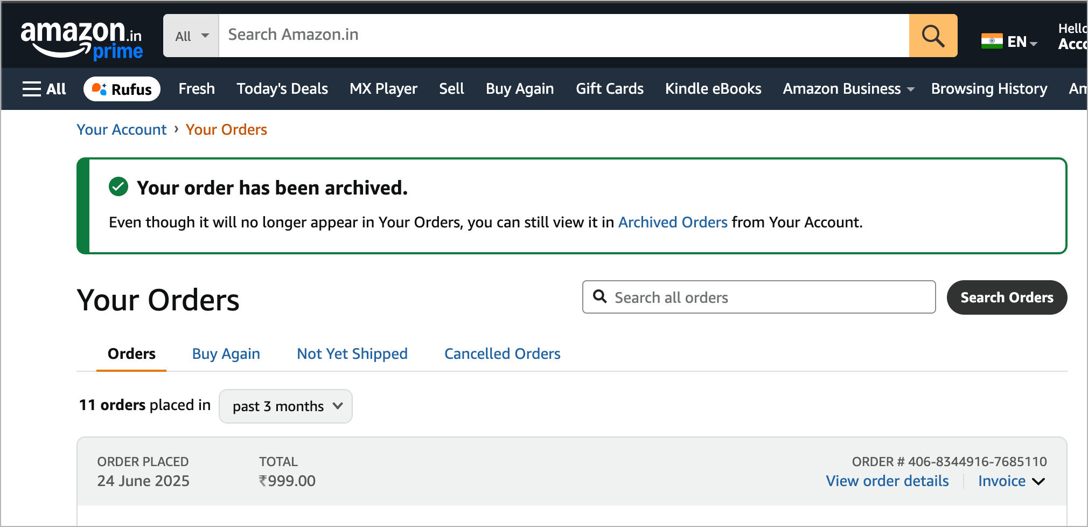Click the Search Orders button
Screen dimensions: 1088x527
pyautogui.click(x=1007, y=297)
